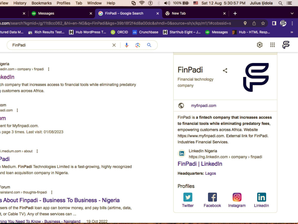Click the location pin icon in address bar

pos(245,23)
